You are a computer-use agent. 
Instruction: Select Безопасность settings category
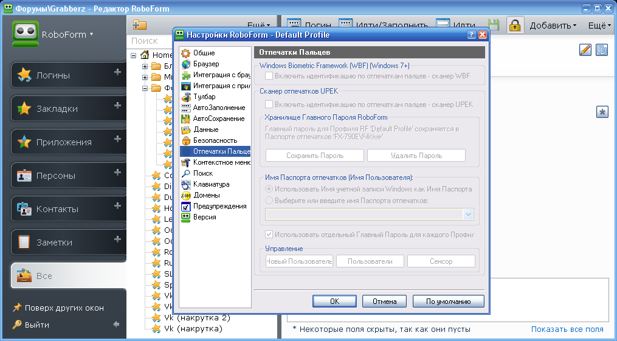(215, 140)
